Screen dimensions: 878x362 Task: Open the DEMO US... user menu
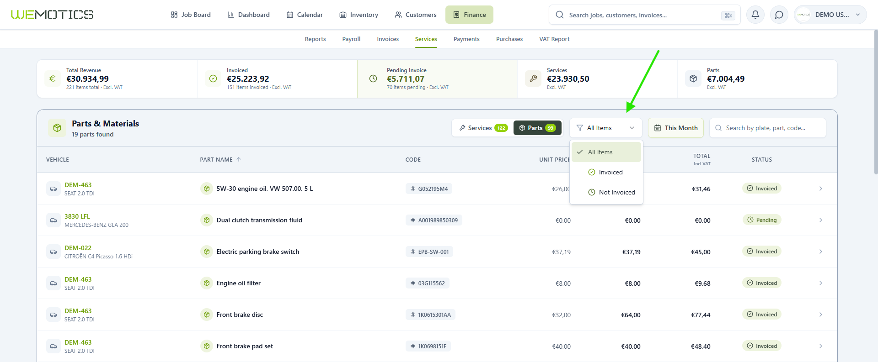coord(830,15)
